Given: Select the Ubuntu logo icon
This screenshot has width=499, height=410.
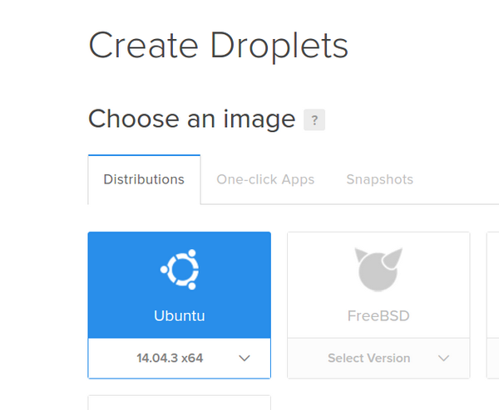Looking at the screenshot, I should point(179,269).
